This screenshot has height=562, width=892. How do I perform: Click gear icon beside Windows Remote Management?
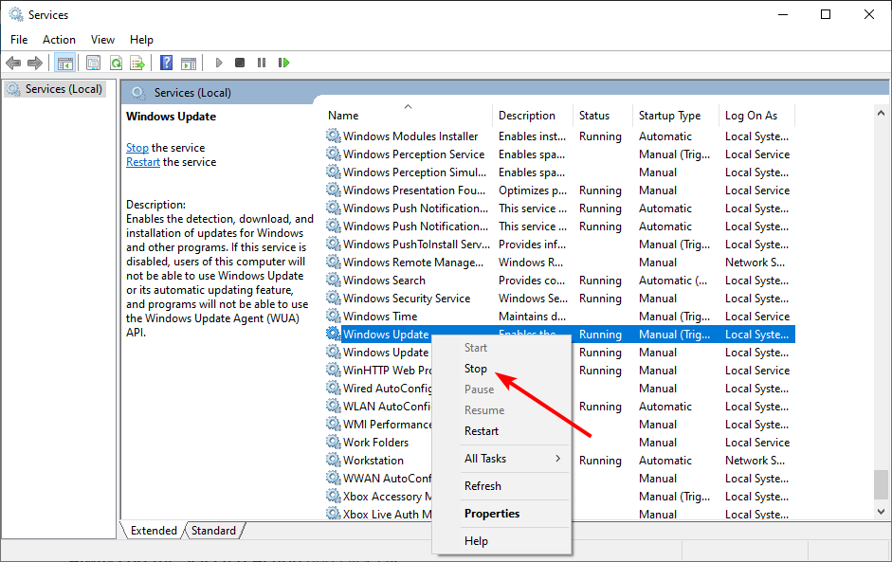(333, 263)
